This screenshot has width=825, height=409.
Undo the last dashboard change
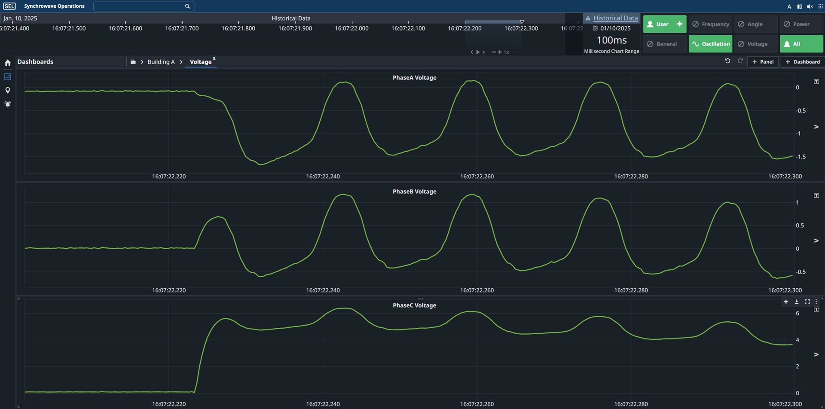click(727, 61)
